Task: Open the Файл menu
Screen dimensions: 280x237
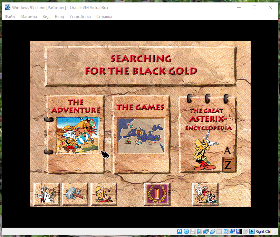Action: (x=10, y=17)
